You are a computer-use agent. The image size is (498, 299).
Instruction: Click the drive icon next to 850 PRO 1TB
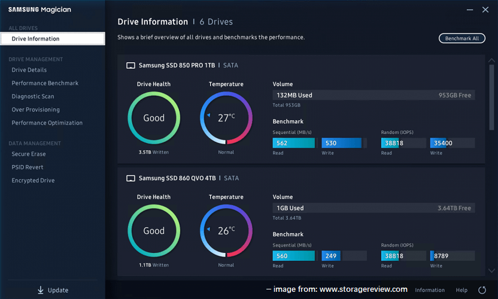(x=130, y=65)
